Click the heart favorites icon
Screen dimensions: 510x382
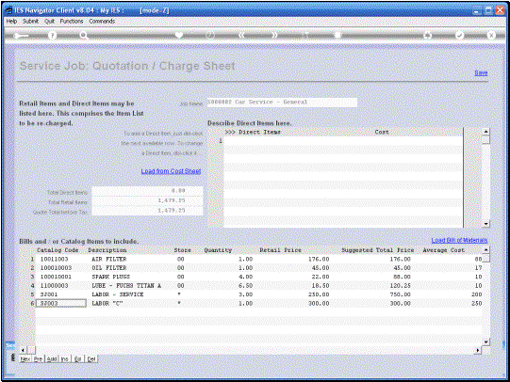click(x=178, y=35)
